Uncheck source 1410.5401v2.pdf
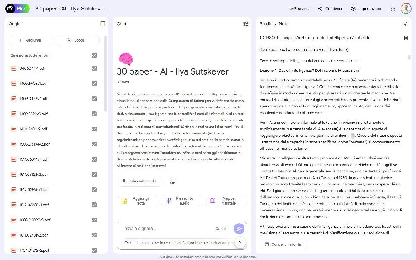Screen dimensions: 416x260 point(94,129)
